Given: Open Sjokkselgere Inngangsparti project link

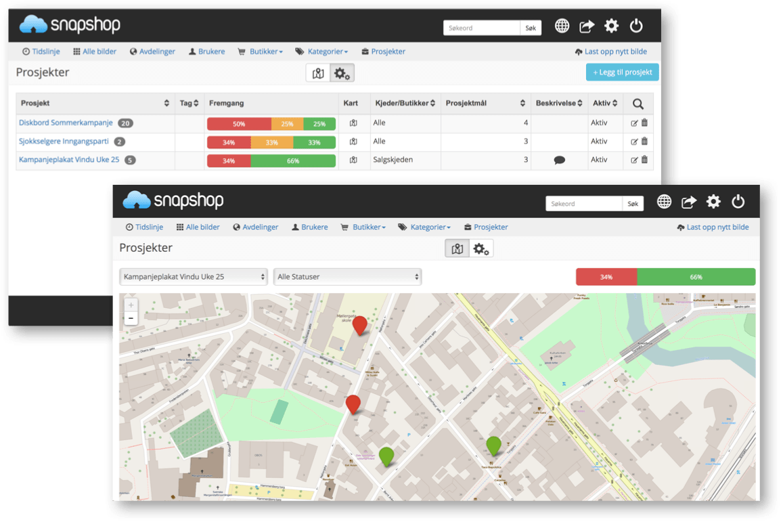Looking at the screenshot, I should tap(64, 141).
